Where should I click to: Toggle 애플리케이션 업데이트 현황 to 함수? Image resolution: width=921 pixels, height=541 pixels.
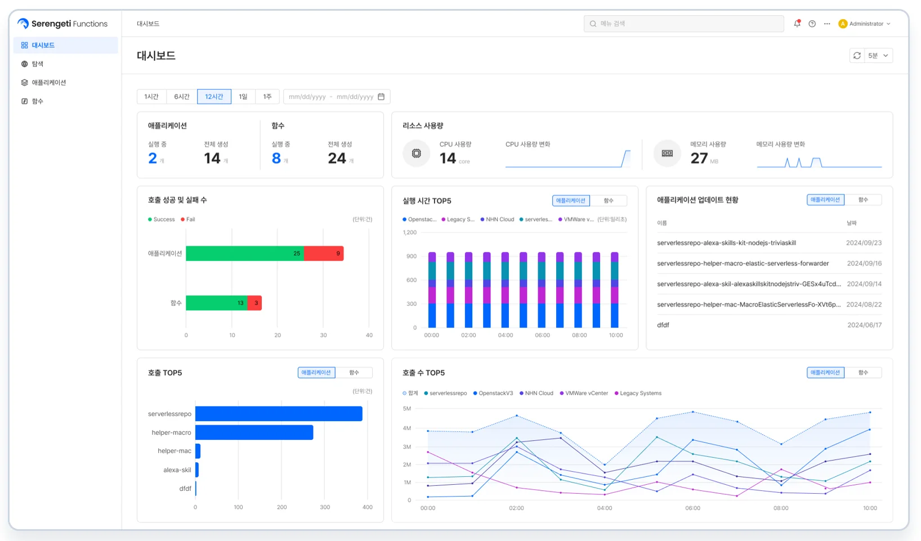[x=862, y=200]
